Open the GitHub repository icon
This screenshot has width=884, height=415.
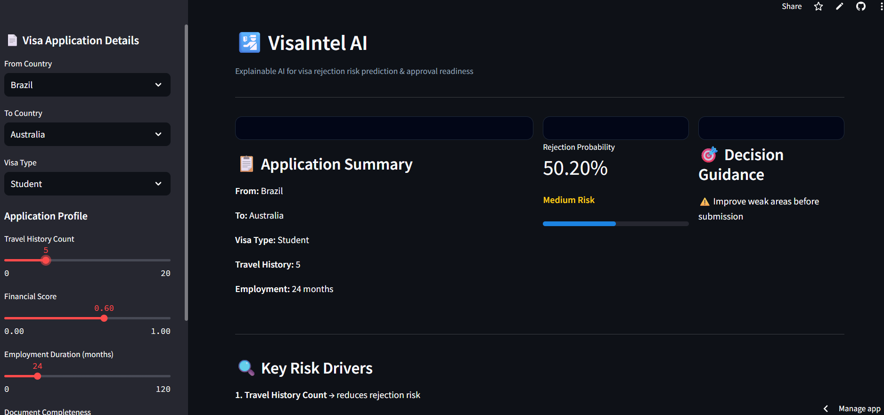click(861, 7)
